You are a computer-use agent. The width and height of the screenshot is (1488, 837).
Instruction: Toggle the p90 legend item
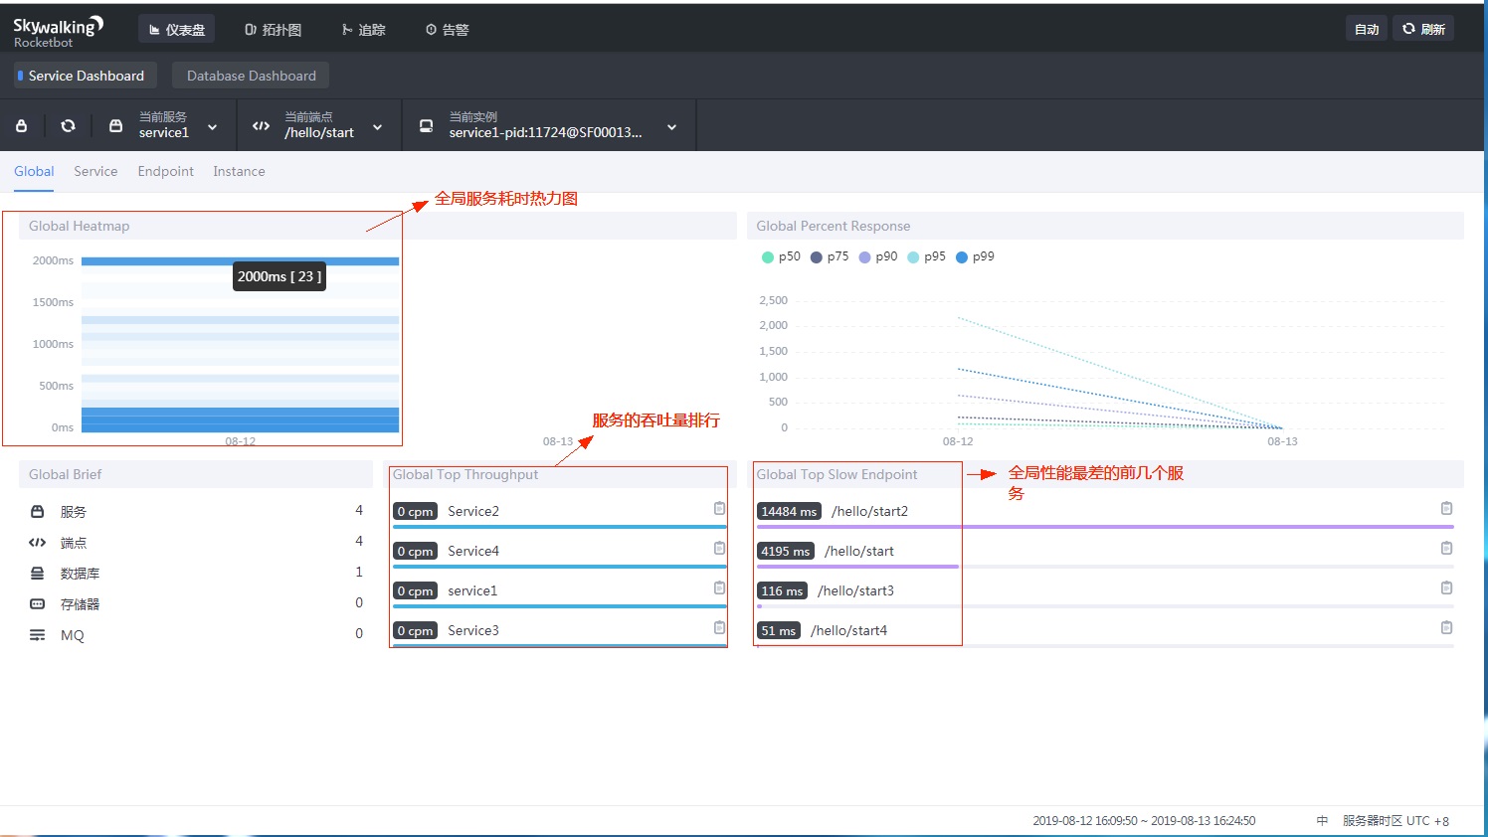pyautogui.click(x=878, y=256)
